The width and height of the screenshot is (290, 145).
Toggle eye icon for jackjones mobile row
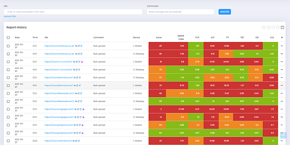(75, 125)
